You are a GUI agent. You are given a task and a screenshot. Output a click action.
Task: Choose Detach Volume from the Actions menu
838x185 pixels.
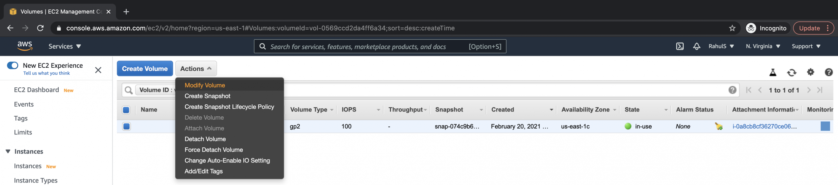[229, 139]
